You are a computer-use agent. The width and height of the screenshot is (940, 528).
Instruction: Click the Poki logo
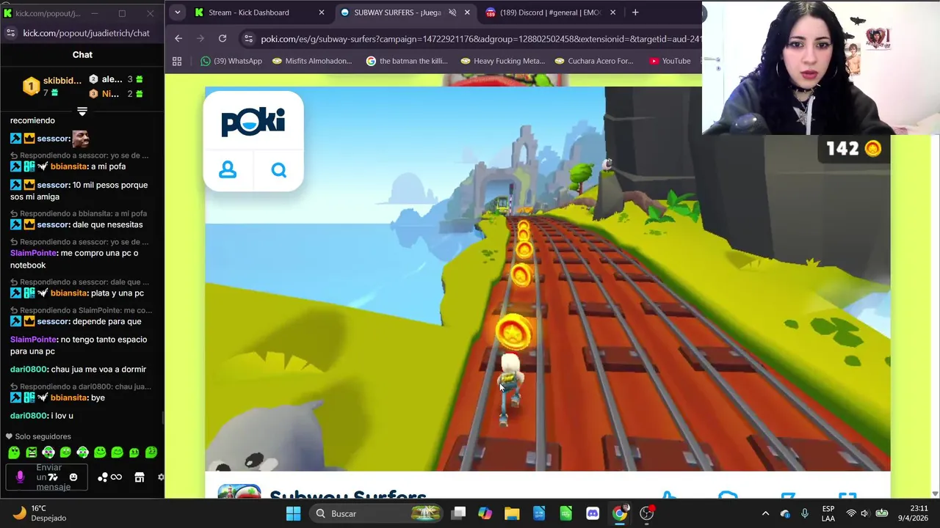point(253,121)
